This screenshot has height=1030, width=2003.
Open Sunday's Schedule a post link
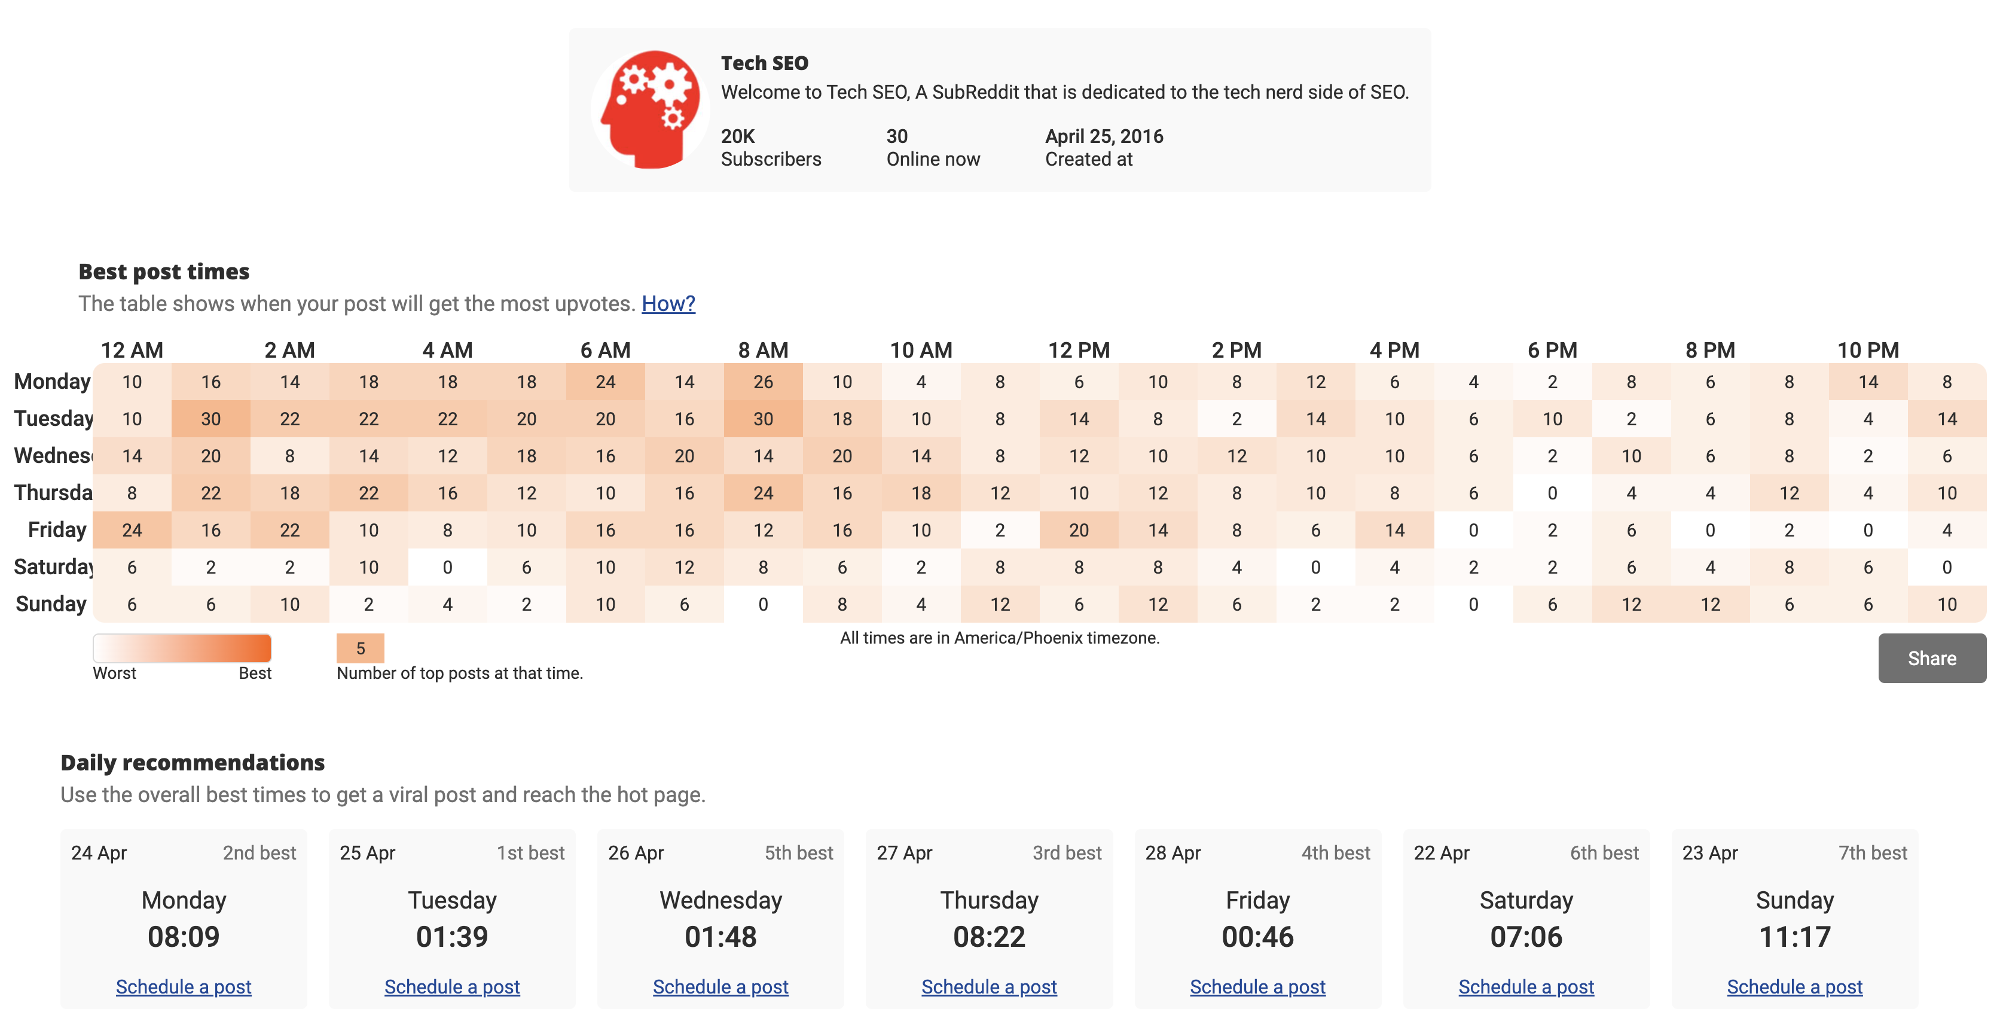pyautogui.click(x=1794, y=986)
